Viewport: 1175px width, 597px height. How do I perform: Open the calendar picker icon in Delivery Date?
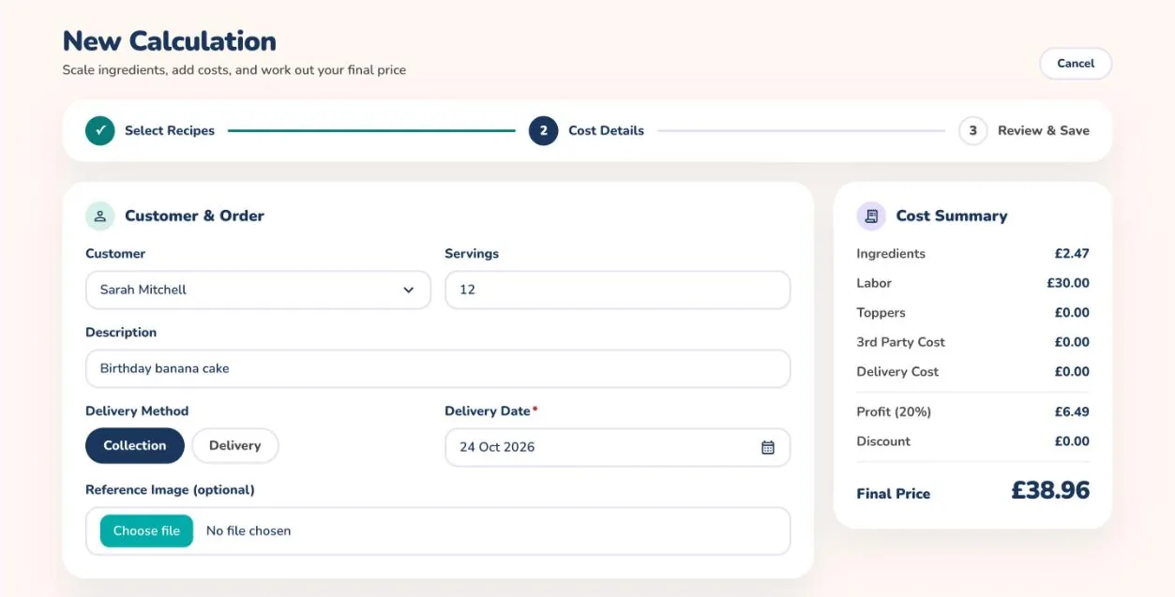[x=768, y=447]
